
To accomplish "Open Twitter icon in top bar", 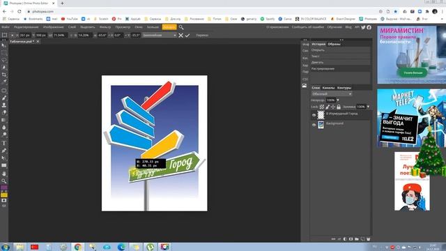I will 363,27.
